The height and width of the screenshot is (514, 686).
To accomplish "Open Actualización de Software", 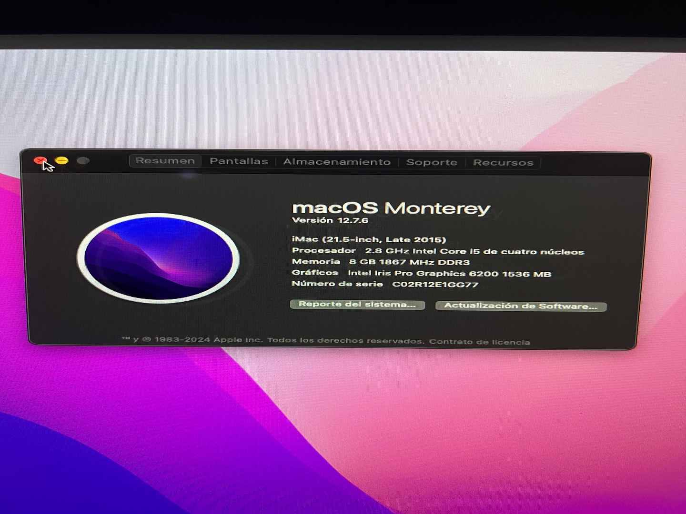I will tap(521, 306).
